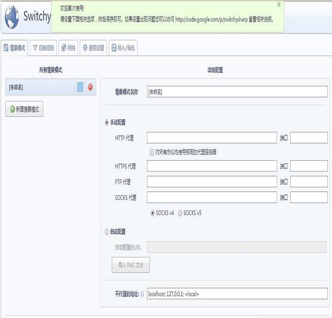332x318 pixels.
Task: Click the 详细配置 heading text
Action: 215,70
